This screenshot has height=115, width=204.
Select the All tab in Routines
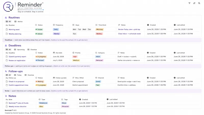(x=8, y=21)
